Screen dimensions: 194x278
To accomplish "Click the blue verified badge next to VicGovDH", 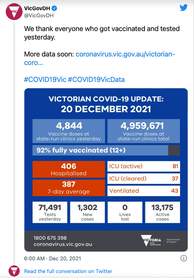I will 54,8.
